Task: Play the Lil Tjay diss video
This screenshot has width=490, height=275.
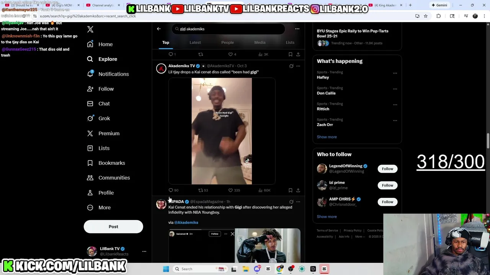Action: [x=222, y=131]
